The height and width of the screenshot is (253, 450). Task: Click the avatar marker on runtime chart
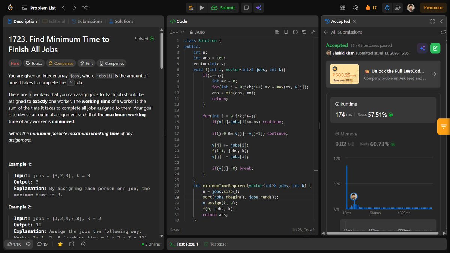(x=354, y=196)
